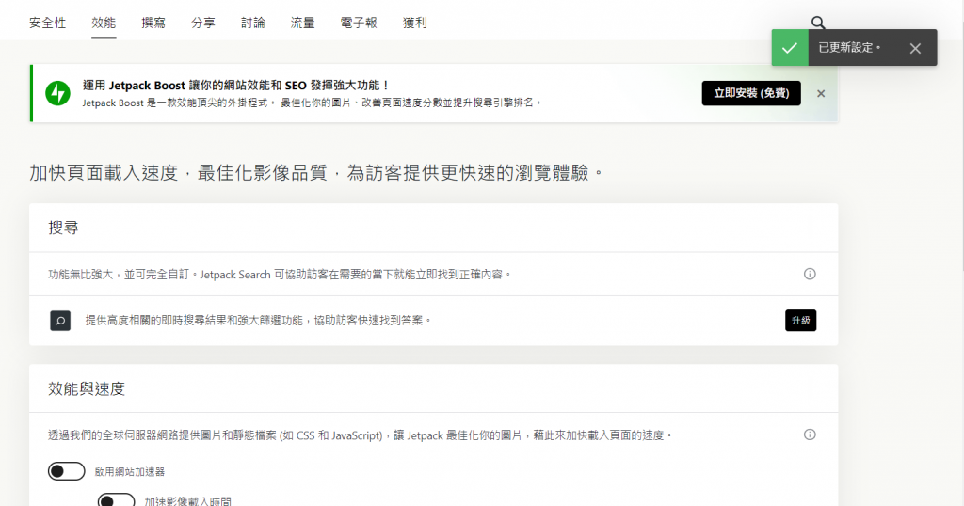Click the Jetpack Search magnifier icon
This screenshot has width=964, height=506.
[x=60, y=321]
